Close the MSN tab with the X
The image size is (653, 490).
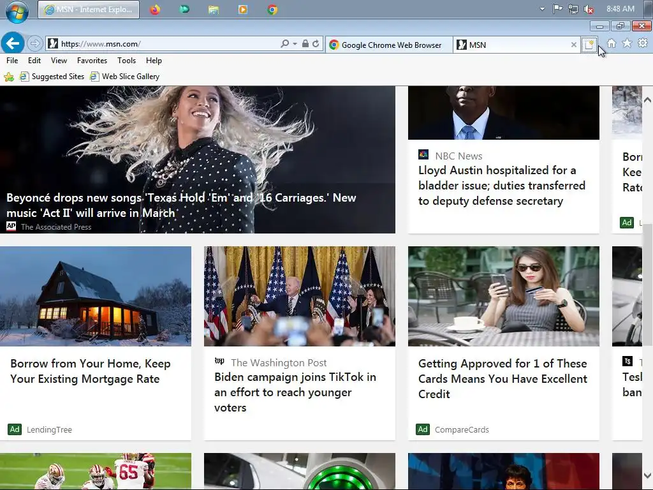click(574, 45)
